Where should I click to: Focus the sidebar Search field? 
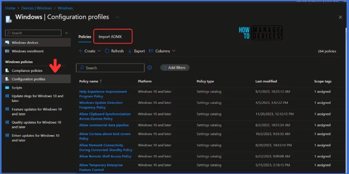[x=33, y=33]
